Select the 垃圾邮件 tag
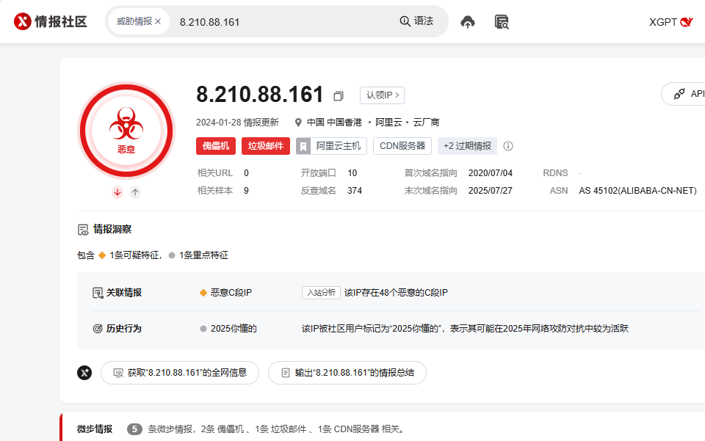Screen dimensions: 705x441 (x=266, y=146)
